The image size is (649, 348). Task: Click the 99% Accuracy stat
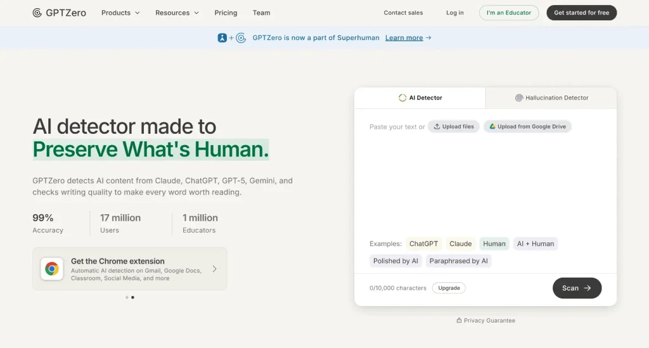[x=48, y=224]
